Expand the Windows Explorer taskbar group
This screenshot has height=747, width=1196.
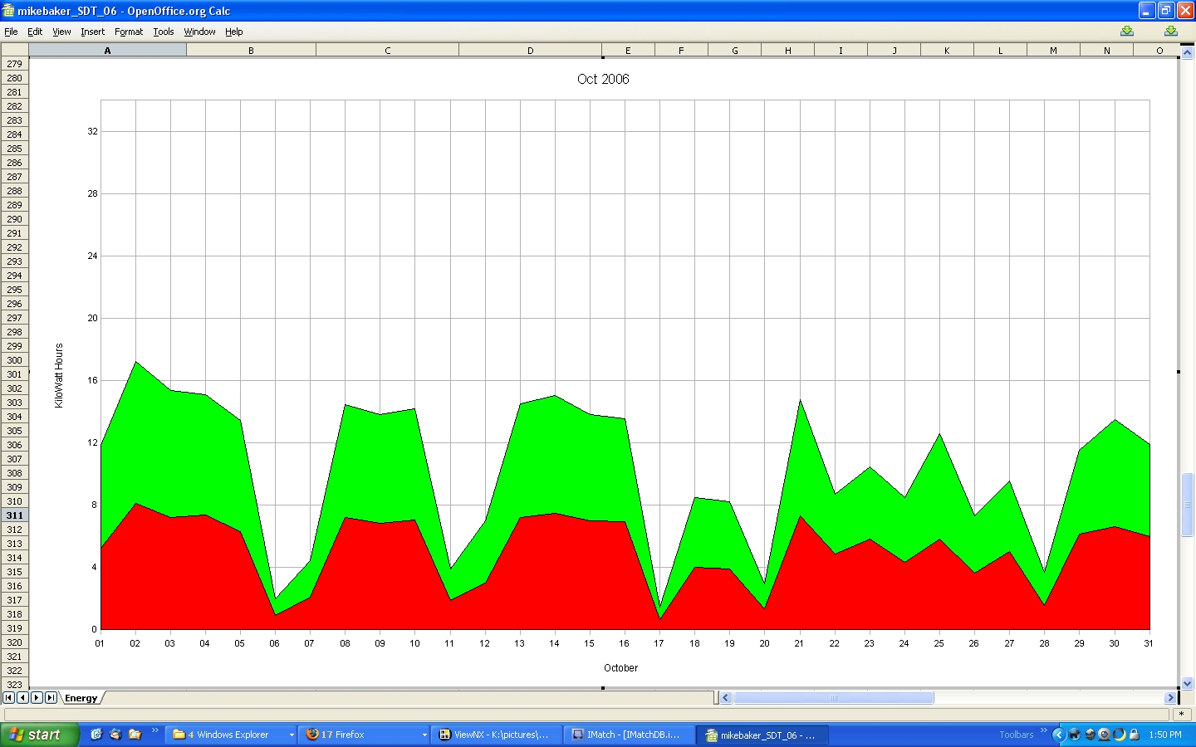292,735
